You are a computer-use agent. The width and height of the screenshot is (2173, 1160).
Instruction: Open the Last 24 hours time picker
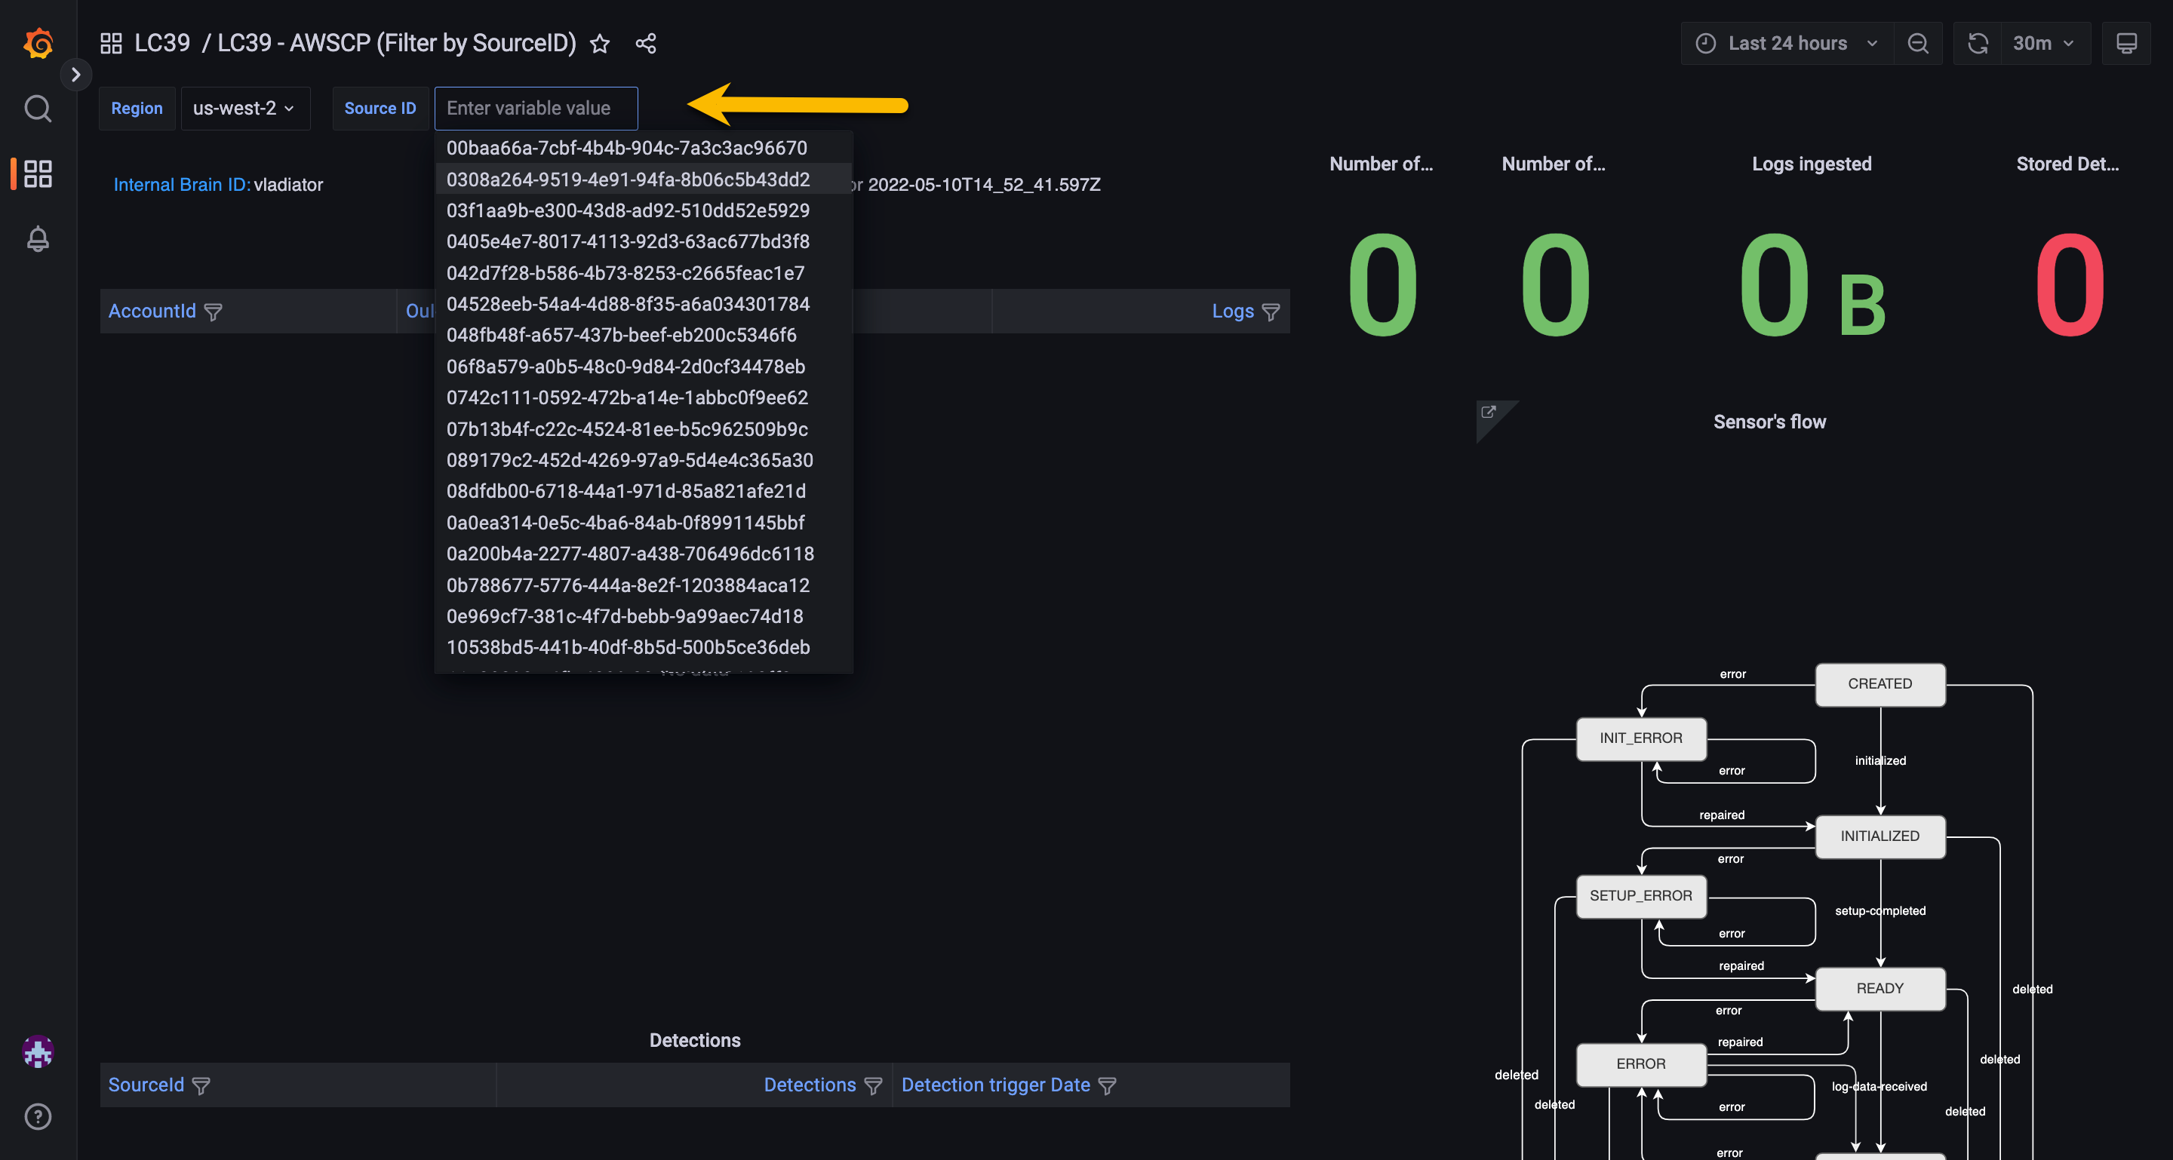coord(1787,44)
